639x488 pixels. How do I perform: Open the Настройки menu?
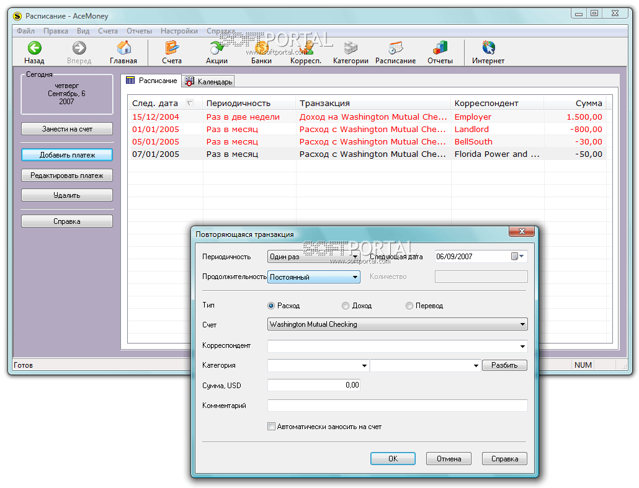point(179,31)
